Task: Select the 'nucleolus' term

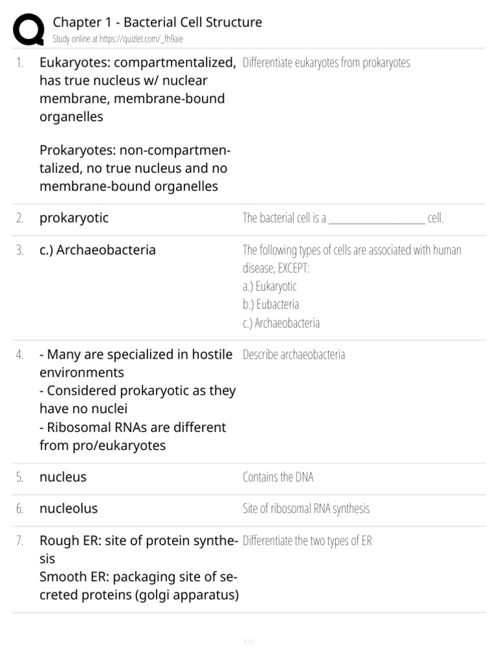Action: pyautogui.click(x=69, y=509)
